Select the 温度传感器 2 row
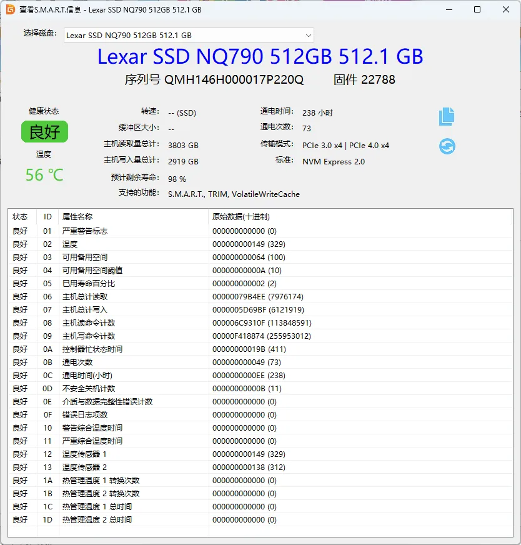 click(x=260, y=467)
